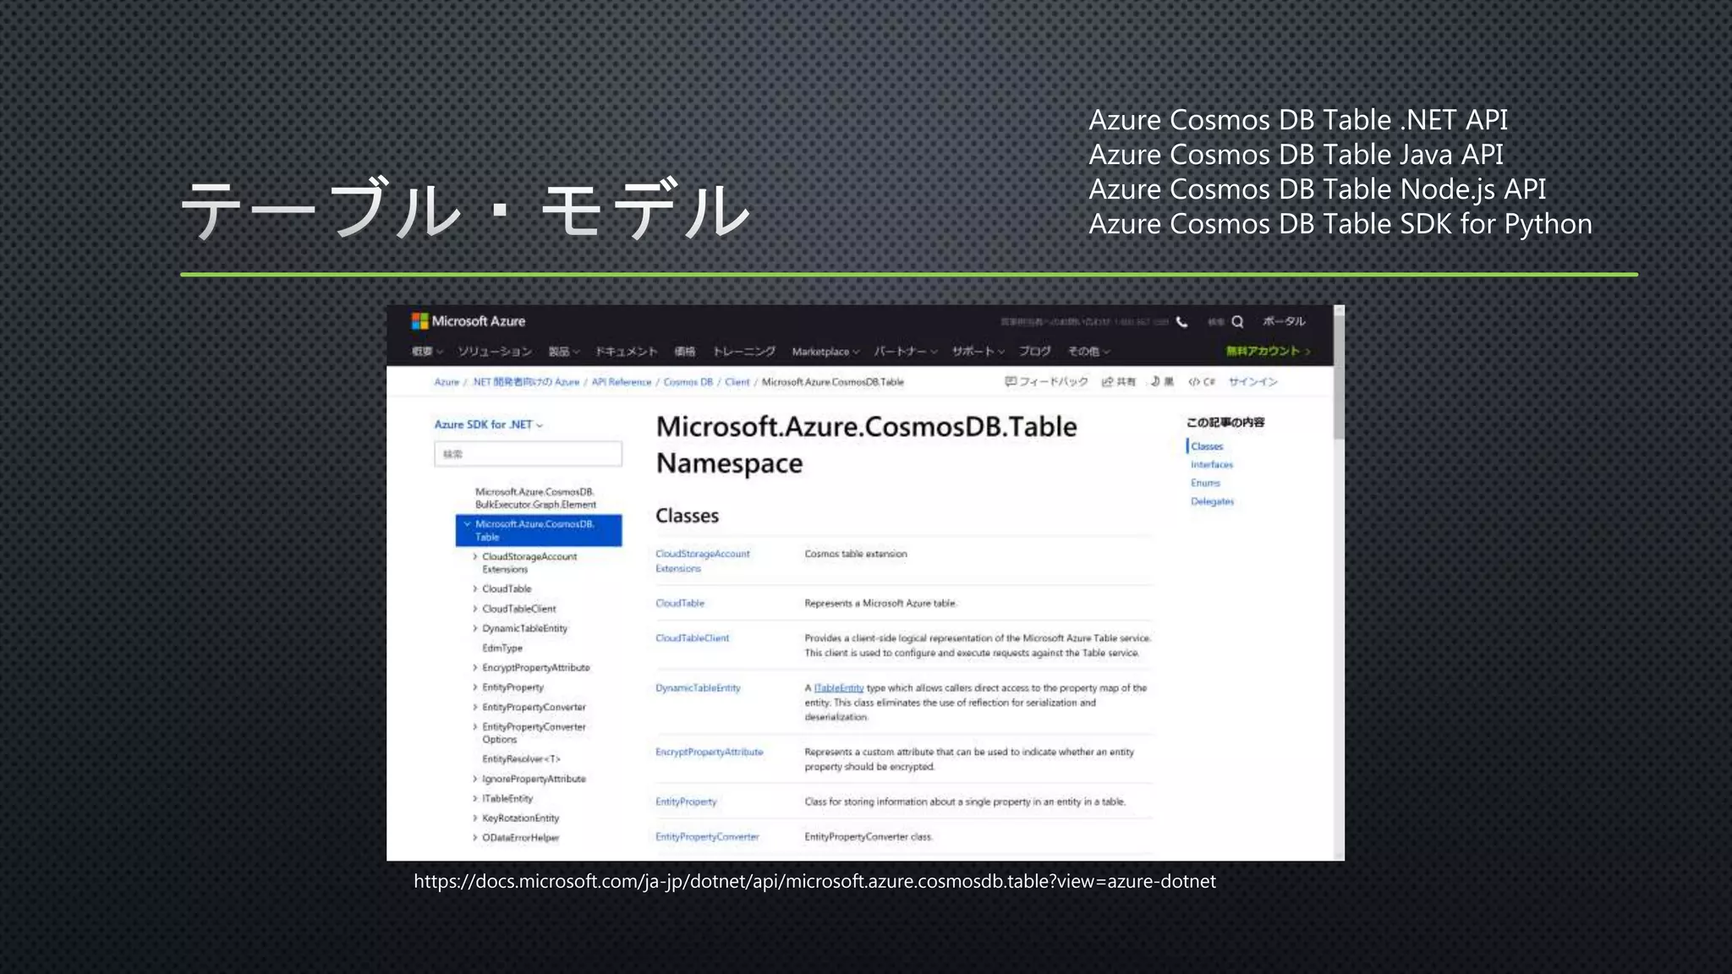Select EdmType in the sidebar tree
The image size is (1732, 974).
502,648
